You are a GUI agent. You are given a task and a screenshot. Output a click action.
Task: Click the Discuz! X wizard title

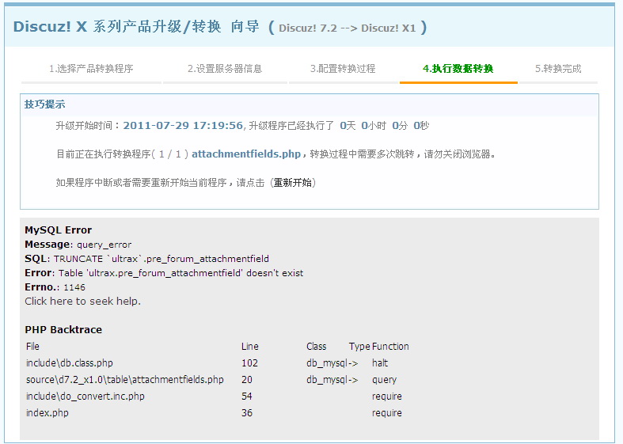pyautogui.click(x=136, y=27)
